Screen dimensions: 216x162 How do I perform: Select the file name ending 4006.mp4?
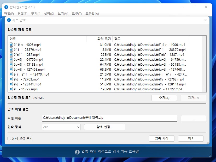click(27, 45)
